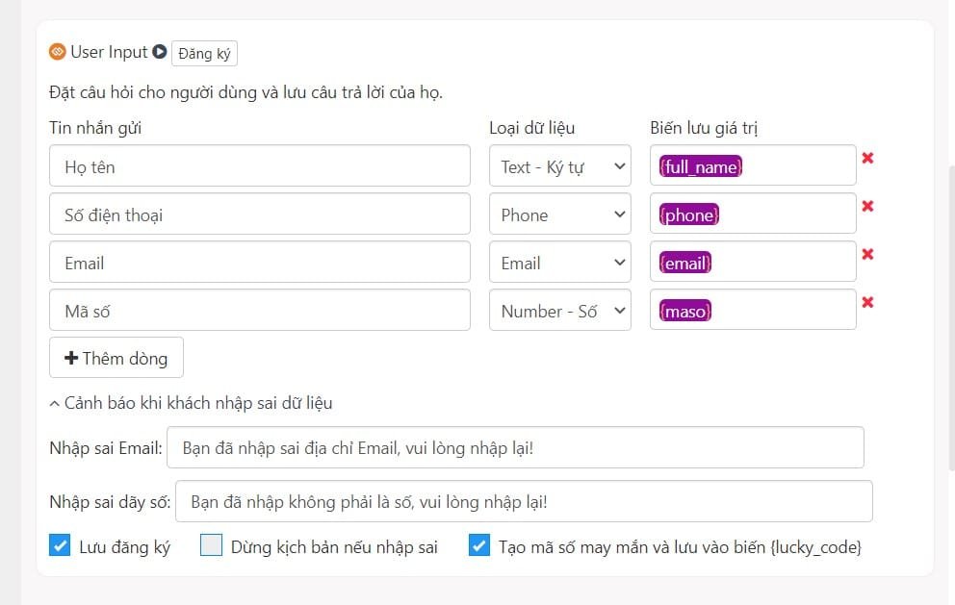Open the Phone data type dropdown
Screen dimensions: 955x605
tap(559, 214)
